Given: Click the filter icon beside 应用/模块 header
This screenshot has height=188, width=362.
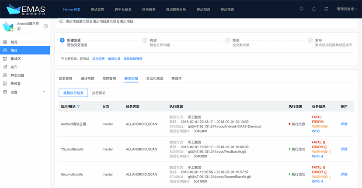Looking at the screenshot, I should tap(79, 106).
